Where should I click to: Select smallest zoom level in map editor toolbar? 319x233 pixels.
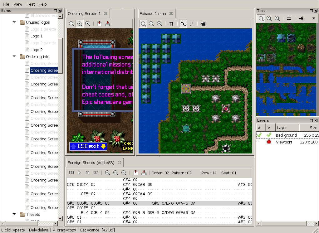(x=144, y=24)
